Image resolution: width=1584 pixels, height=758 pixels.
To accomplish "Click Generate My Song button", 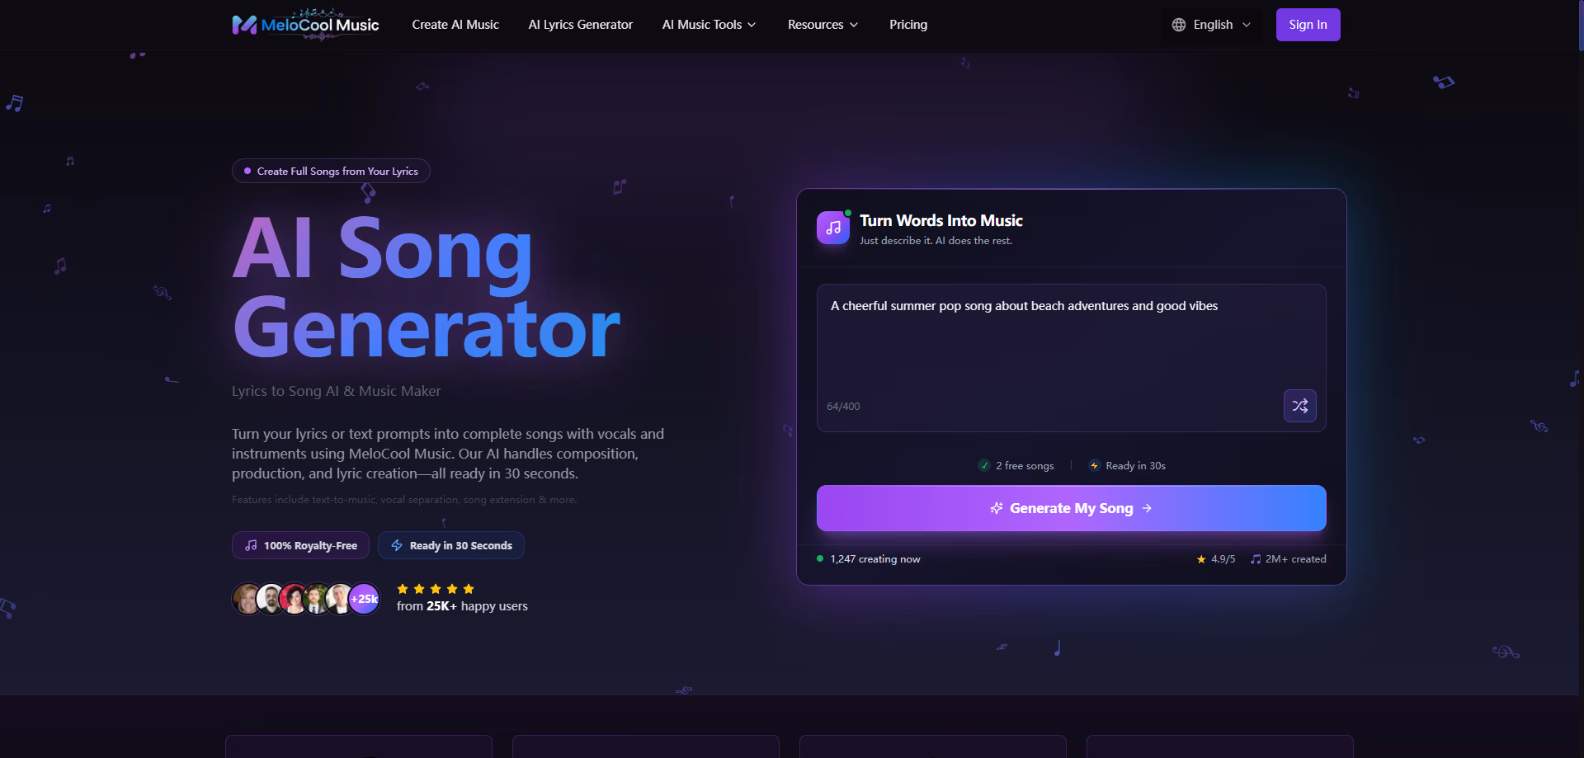I will [1071, 508].
